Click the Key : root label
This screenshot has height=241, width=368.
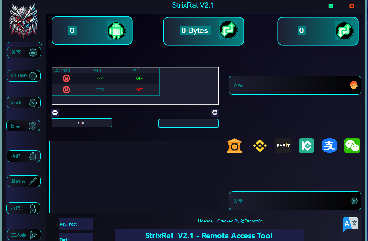68,224
